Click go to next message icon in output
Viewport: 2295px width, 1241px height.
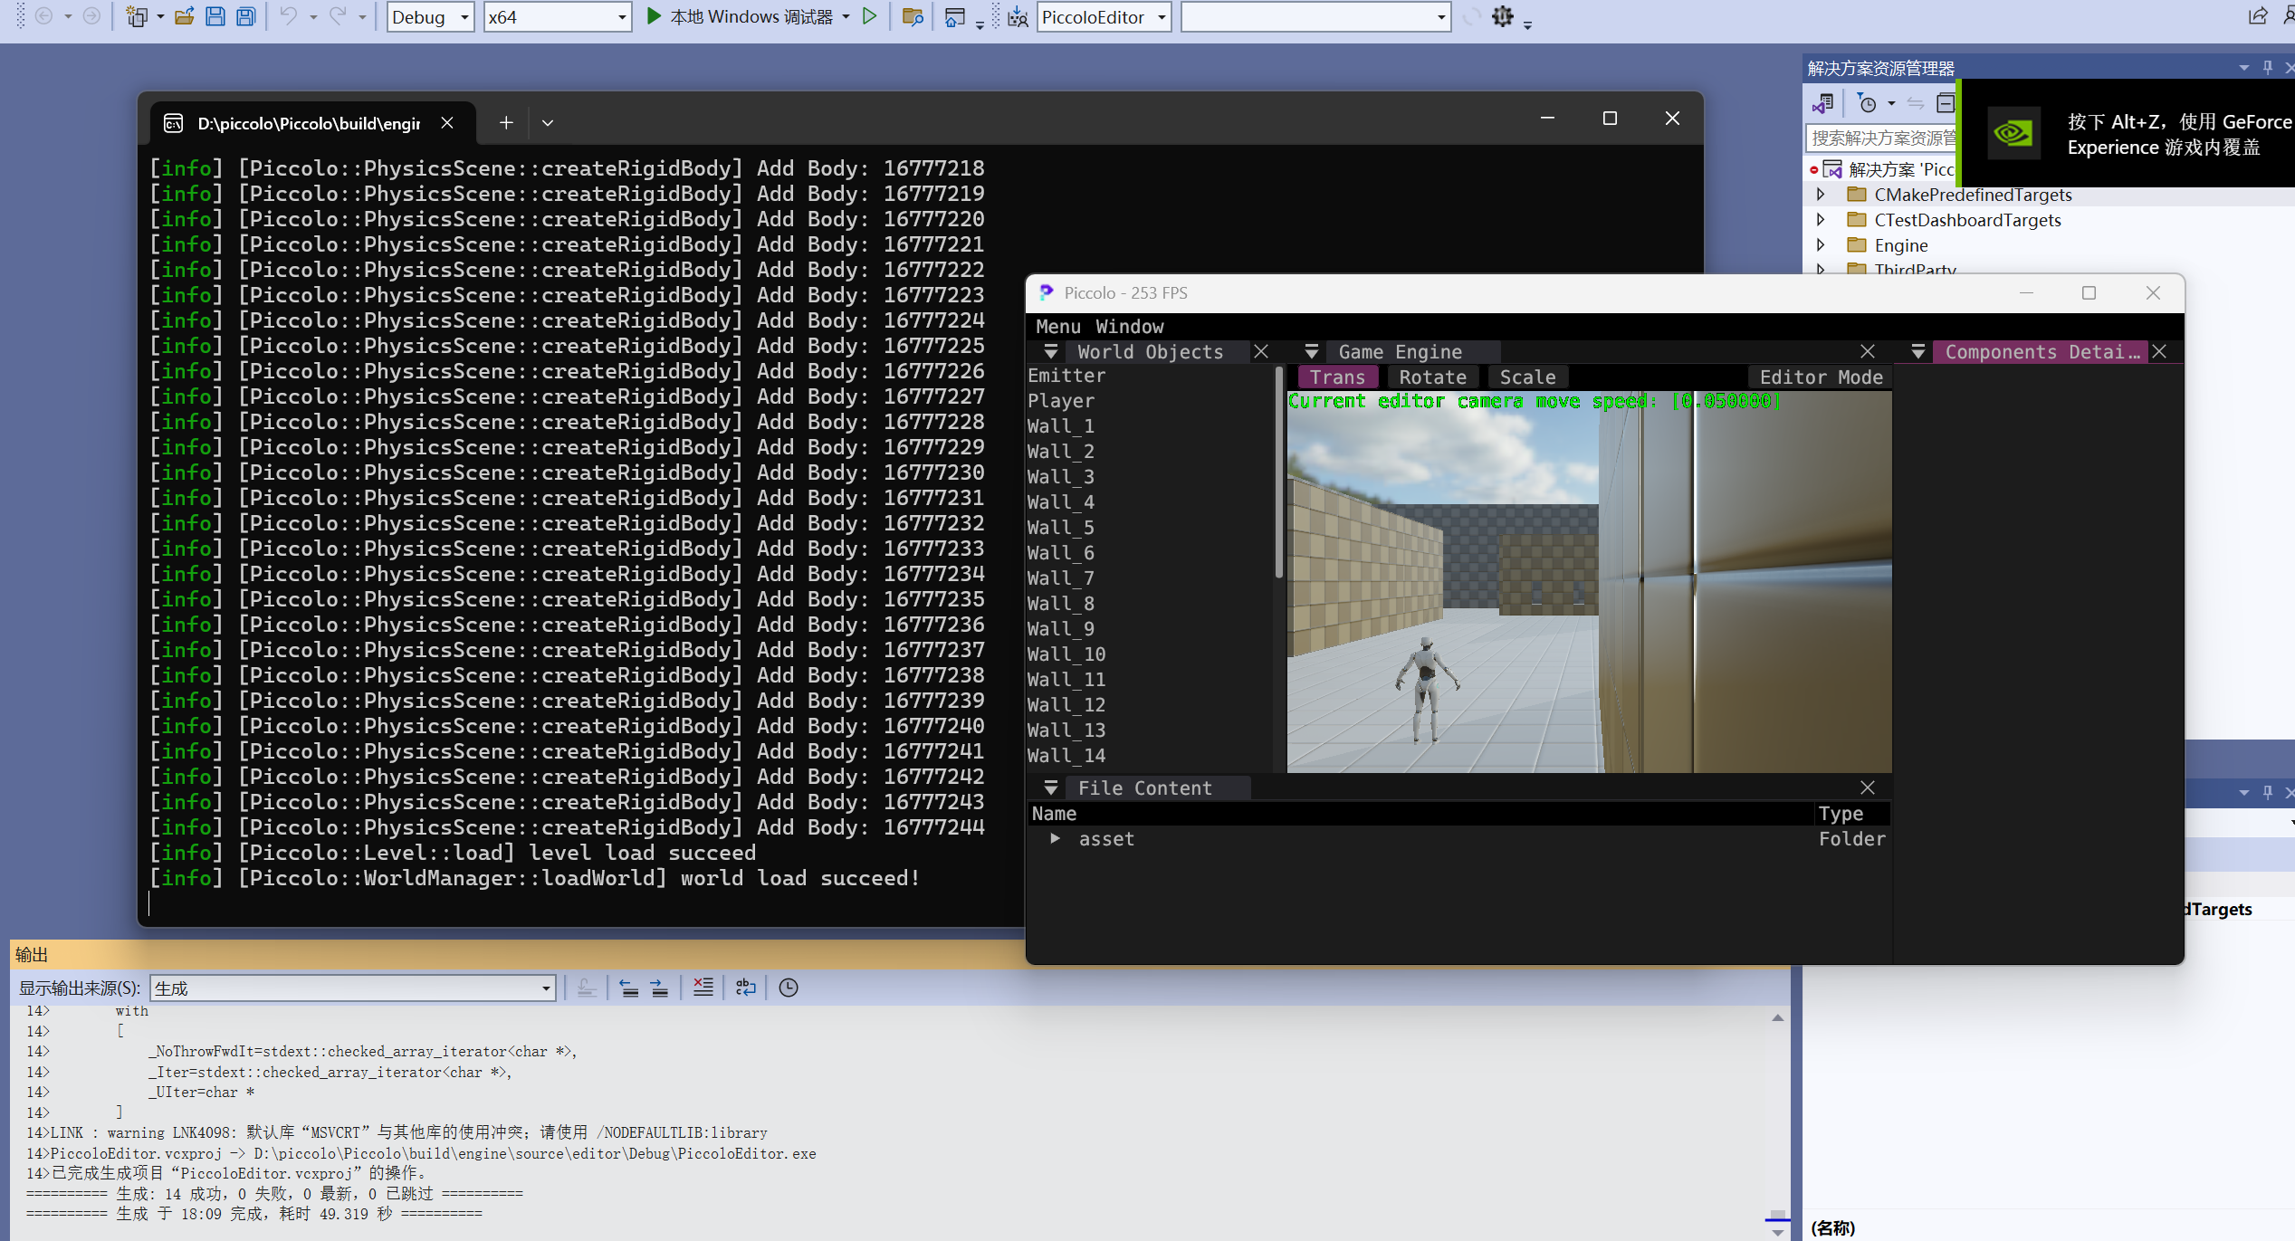click(660, 988)
